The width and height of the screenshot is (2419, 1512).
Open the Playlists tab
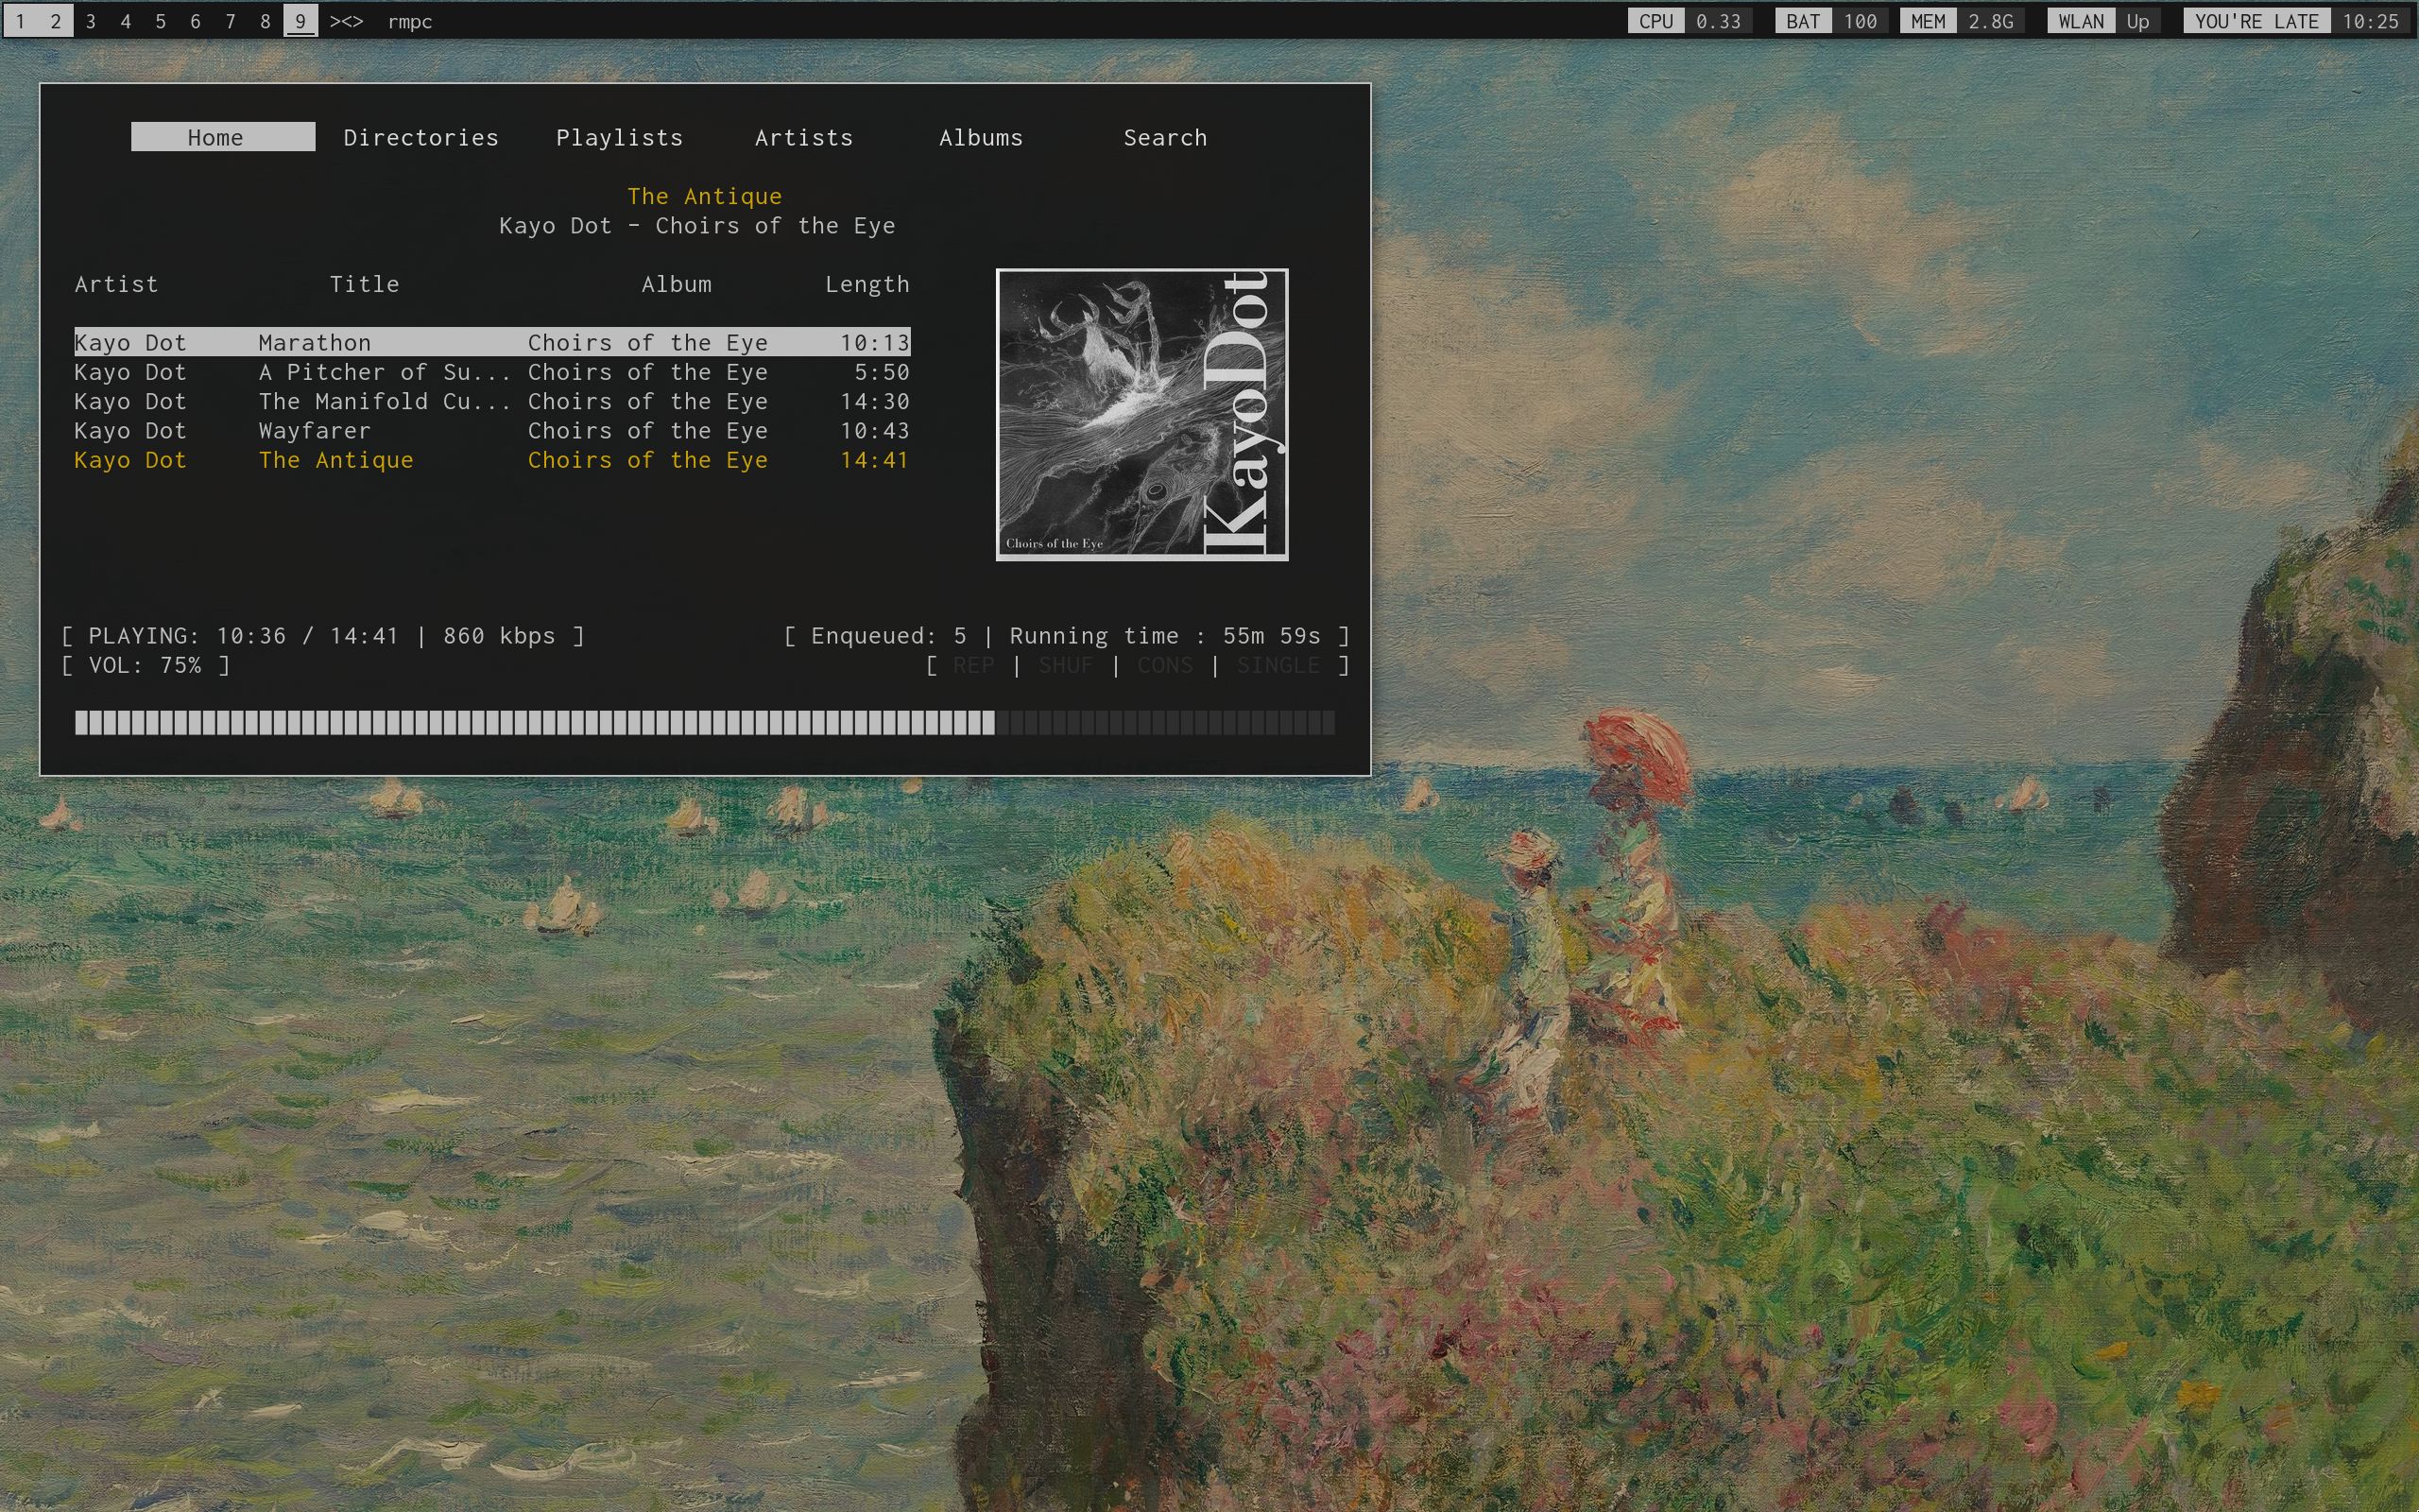click(619, 137)
